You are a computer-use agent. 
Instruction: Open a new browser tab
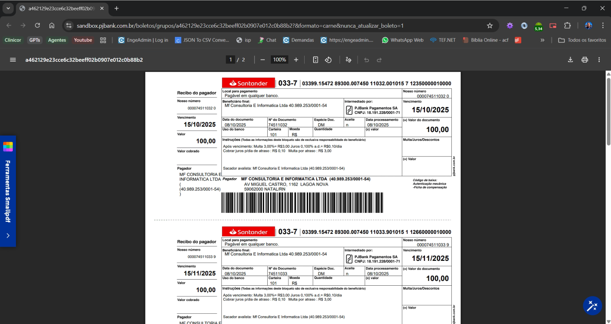tap(117, 8)
